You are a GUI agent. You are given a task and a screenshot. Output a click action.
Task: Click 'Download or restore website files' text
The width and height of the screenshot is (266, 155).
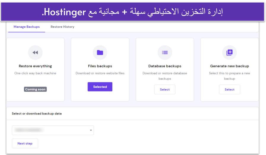[100, 73]
